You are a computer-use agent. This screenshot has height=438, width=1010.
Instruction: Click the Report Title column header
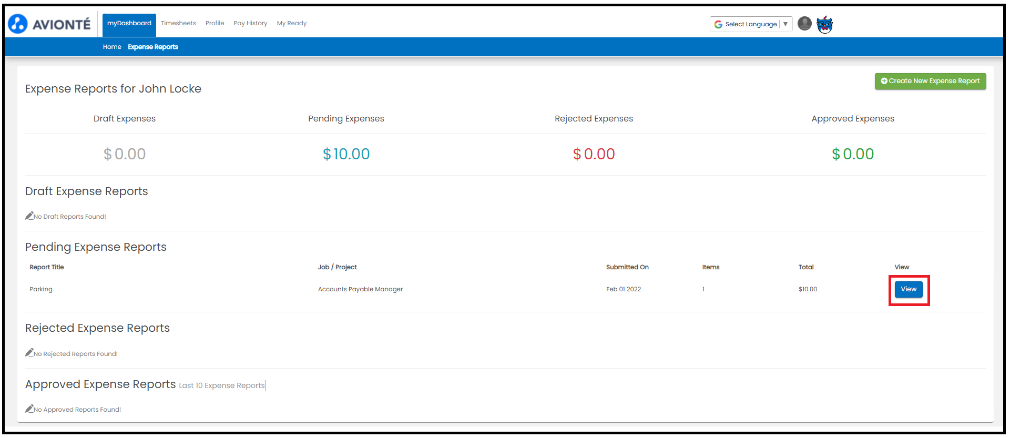coord(47,267)
